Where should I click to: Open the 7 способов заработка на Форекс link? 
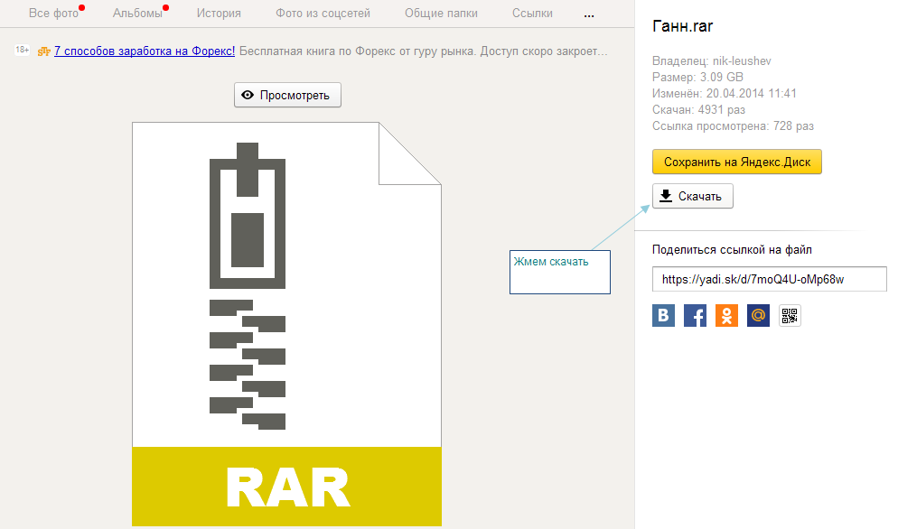click(145, 51)
